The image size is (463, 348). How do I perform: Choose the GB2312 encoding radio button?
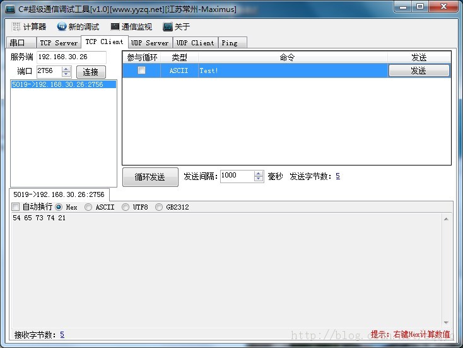click(159, 207)
